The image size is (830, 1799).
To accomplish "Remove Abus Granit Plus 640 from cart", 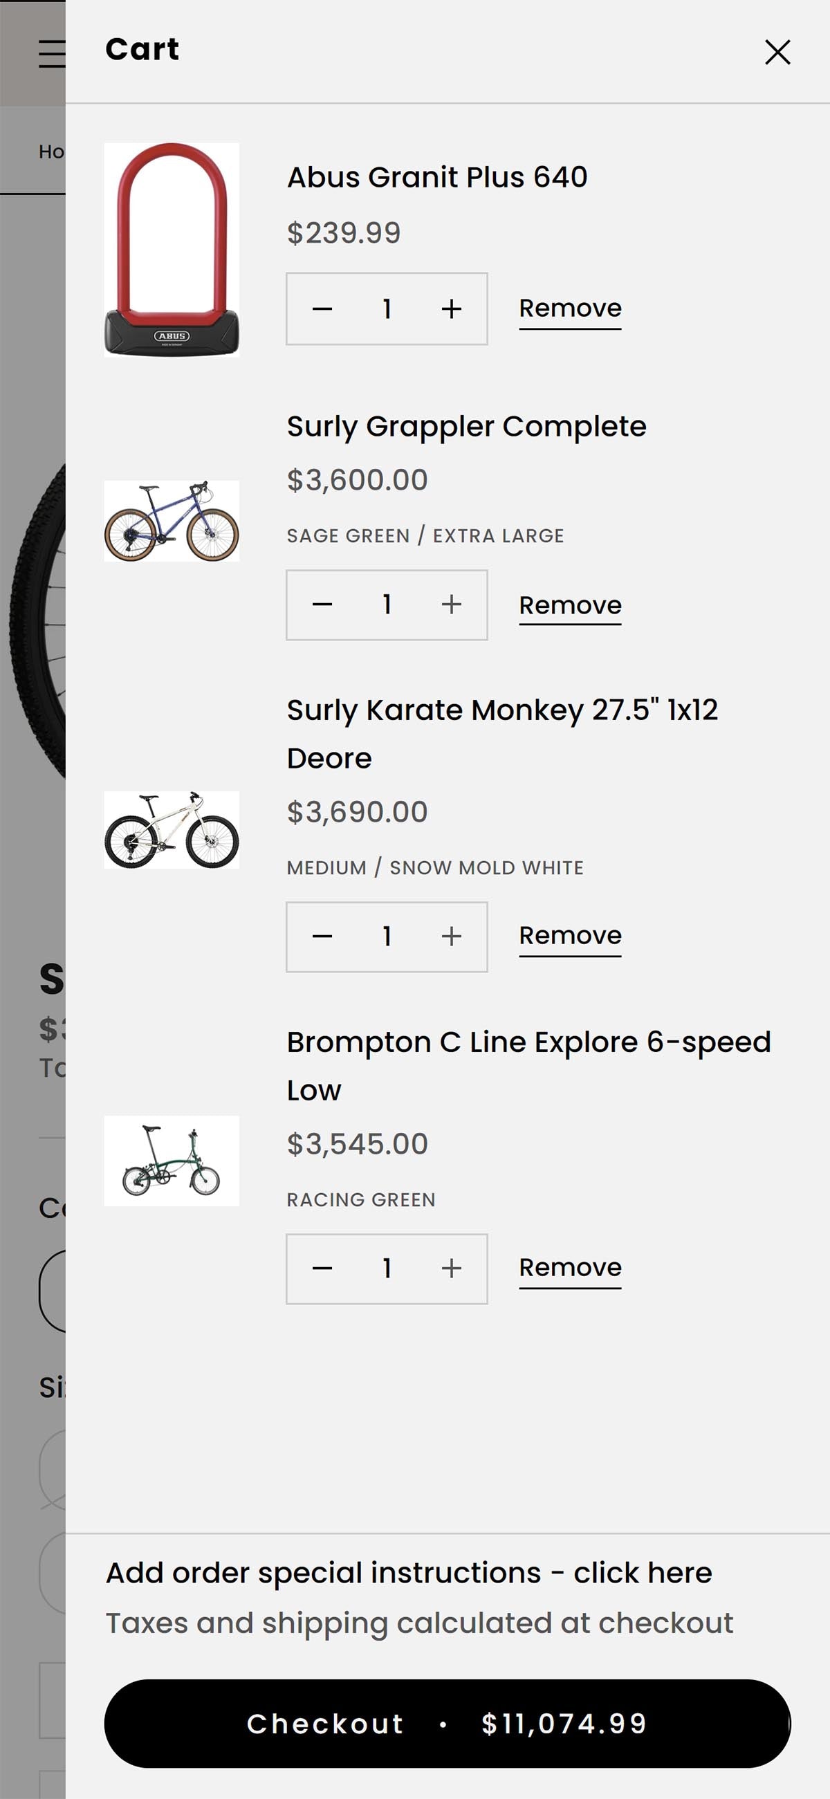I will click(570, 308).
